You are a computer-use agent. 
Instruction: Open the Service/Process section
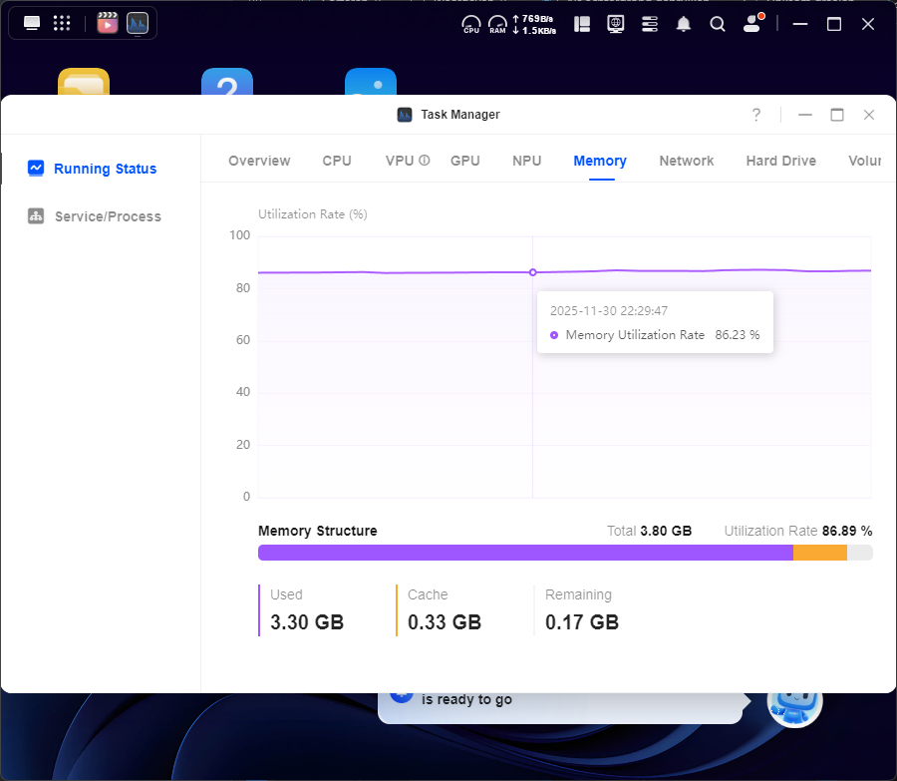[107, 216]
